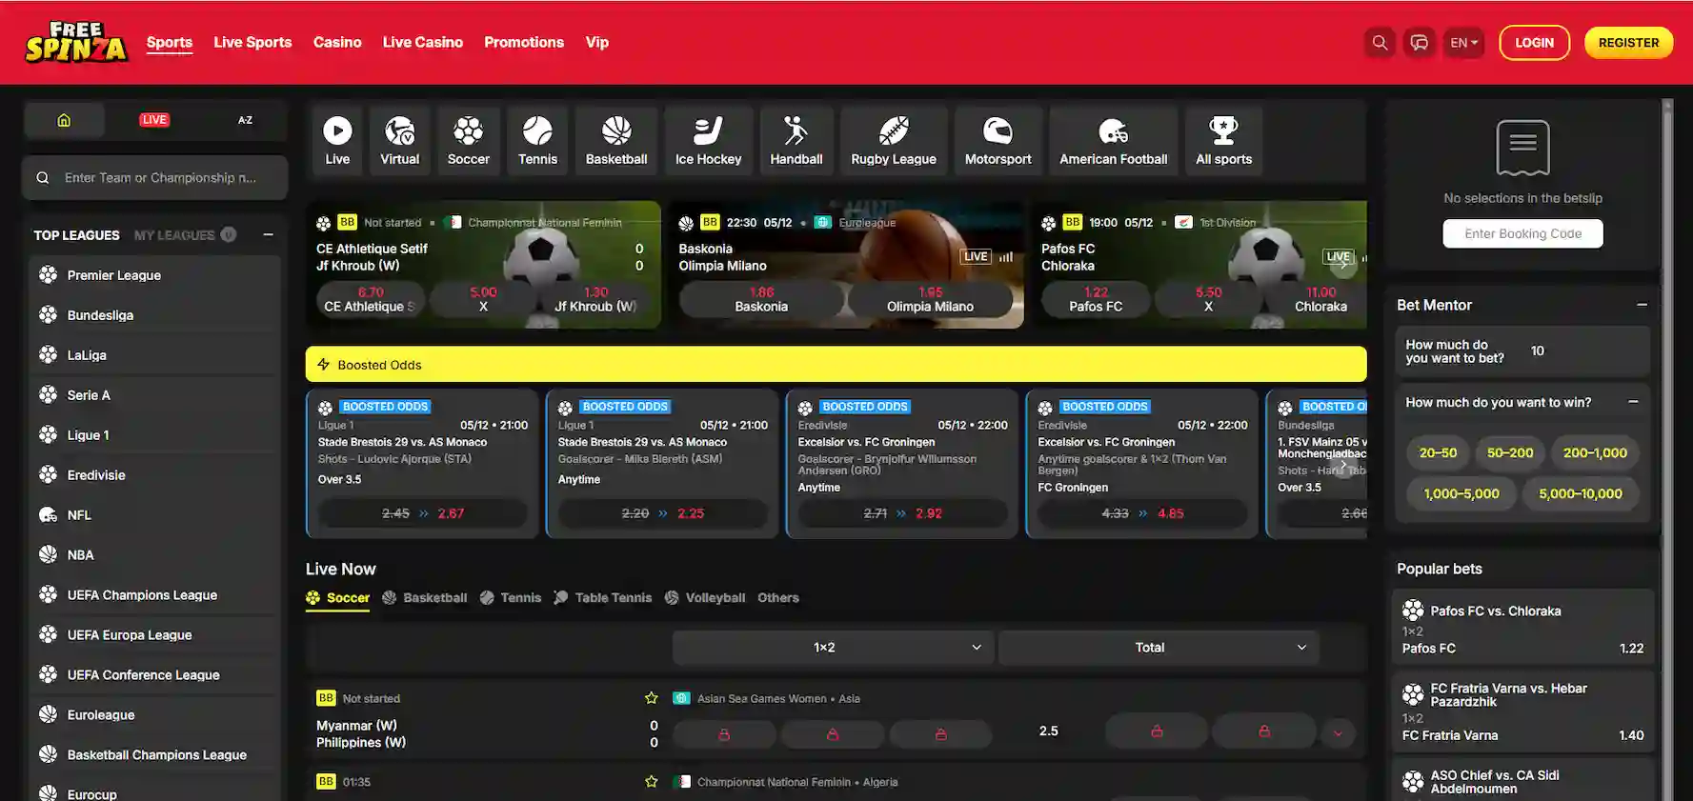This screenshot has width=1693, height=801.
Task: Open the Live Casino menu item
Action: [x=423, y=43]
